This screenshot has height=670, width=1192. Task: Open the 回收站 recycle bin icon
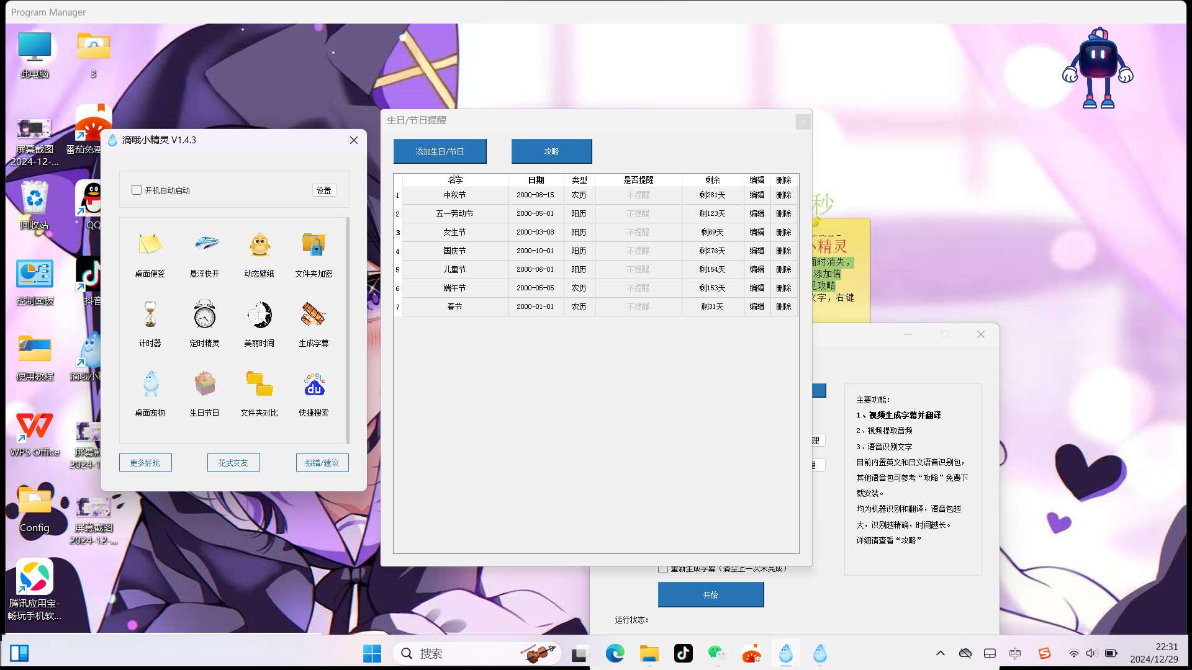pyautogui.click(x=35, y=205)
